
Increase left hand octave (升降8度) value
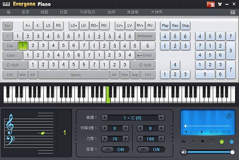pos(125,128)
